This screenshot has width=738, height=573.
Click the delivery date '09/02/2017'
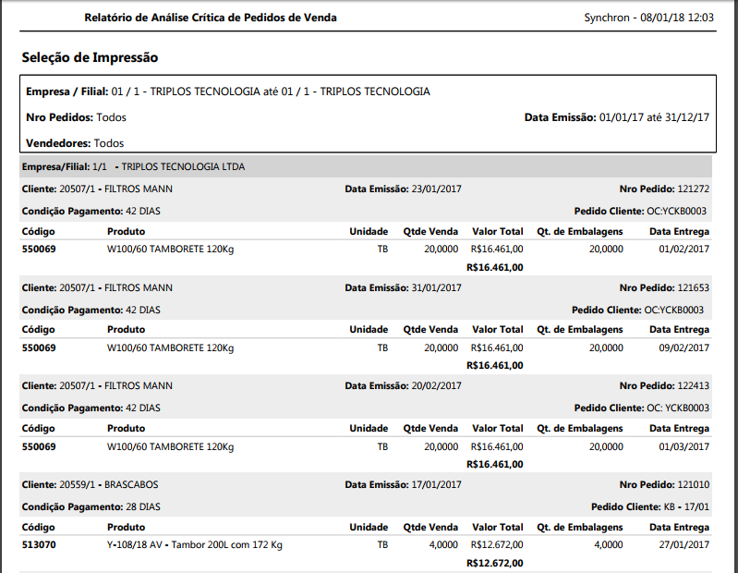coord(684,347)
